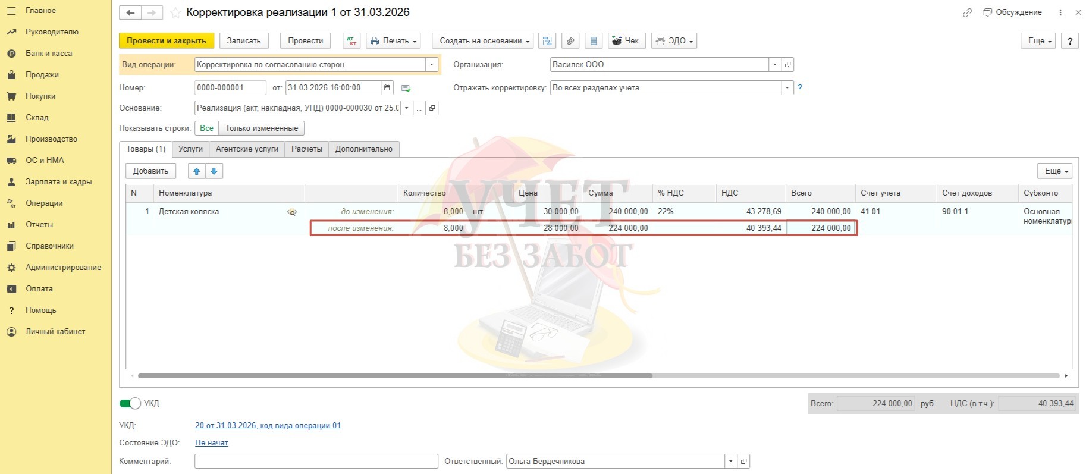Add document to favorites star
Image resolution: width=1086 pixels, height=474 pixels.
point(175,12)
